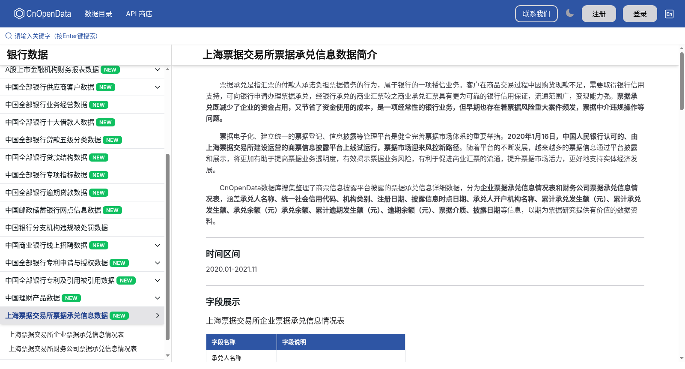This screenshot has height=369, width=685.
Task: Click the 联系我们 button
Action: [536, 14]
